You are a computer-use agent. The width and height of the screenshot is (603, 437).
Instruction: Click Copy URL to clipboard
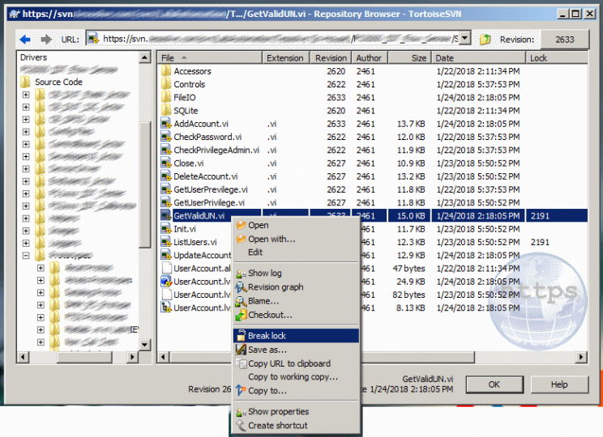(x=289, y=363)
